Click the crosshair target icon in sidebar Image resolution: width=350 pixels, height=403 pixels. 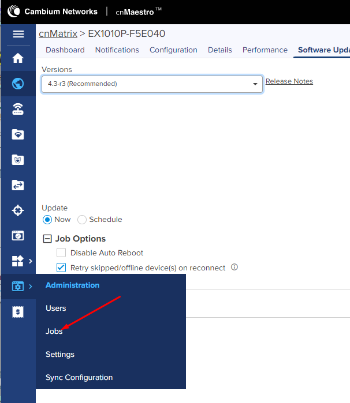[x=18, y=210]
